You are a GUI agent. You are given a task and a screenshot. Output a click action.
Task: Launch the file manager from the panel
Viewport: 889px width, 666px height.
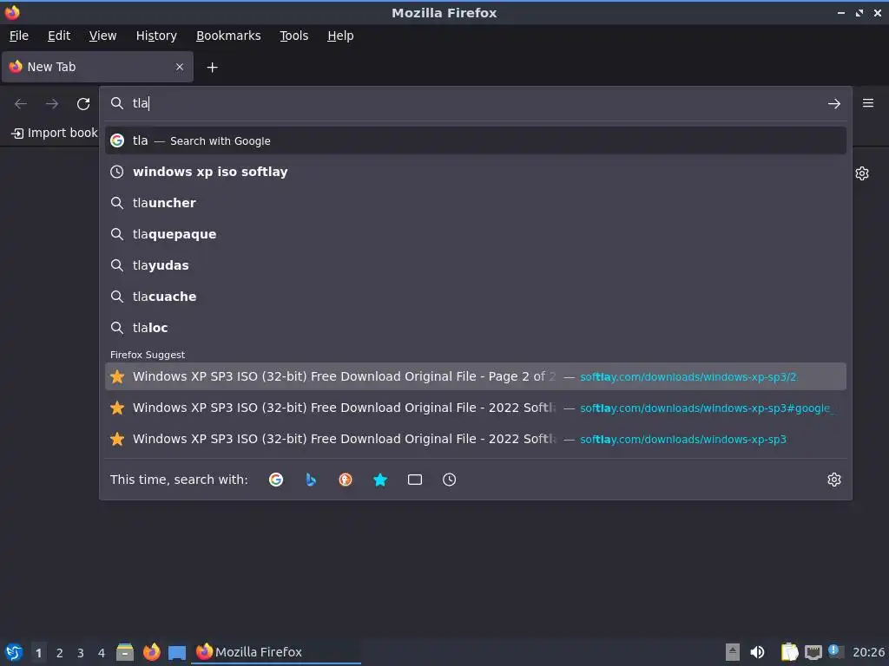(125, 652)
